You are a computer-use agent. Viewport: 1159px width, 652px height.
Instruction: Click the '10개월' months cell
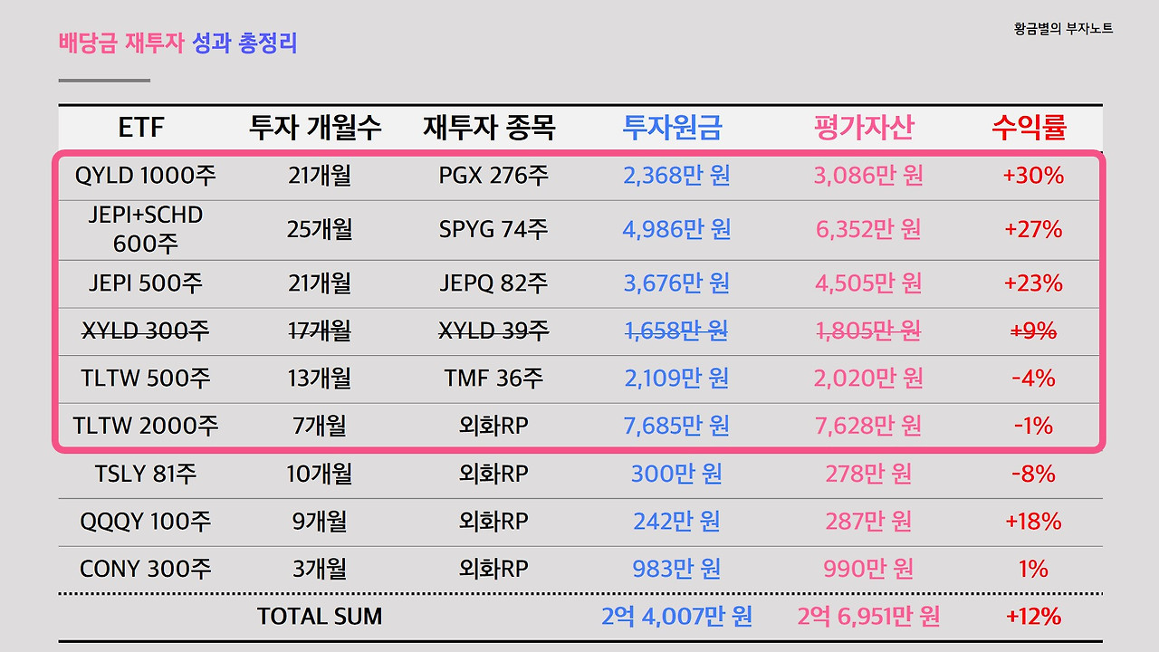pos(320,474)
